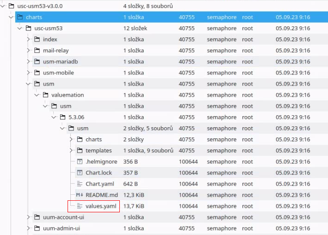Click the .helmignore file icon
The height and width of the screenshot is (235, 328).
tap(80, 162)
